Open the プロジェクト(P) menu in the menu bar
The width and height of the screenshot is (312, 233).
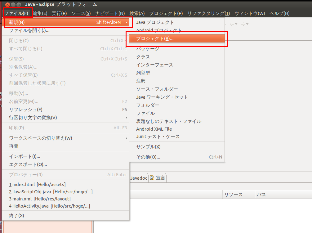pyautogui.click(x=166, y=13)
